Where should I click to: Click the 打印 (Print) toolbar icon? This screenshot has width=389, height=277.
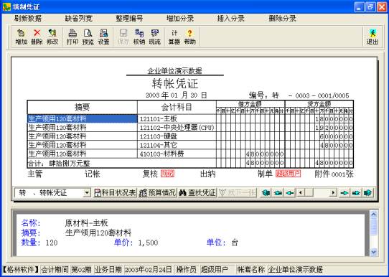pos(72,37)
